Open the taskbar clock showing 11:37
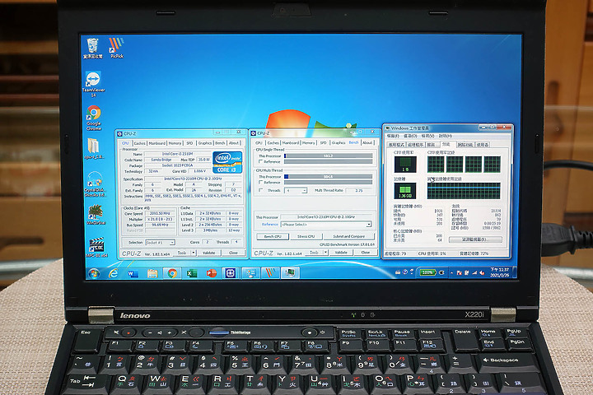 tap(499, 272)
